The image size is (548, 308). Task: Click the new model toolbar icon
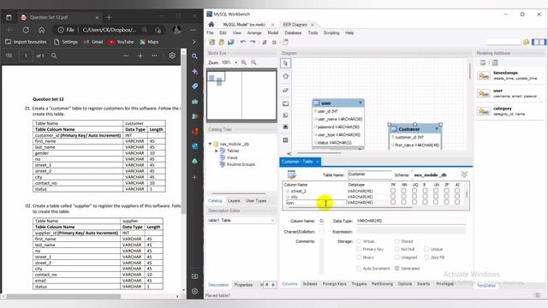[211, 42]
